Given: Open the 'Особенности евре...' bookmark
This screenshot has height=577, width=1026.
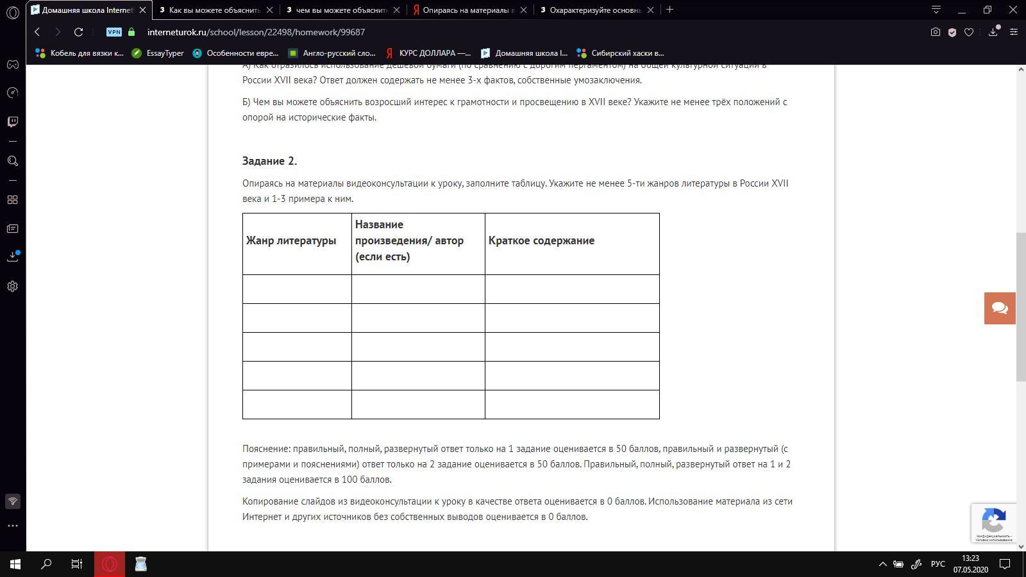Looking at the screenshot, I should point(235,53).
